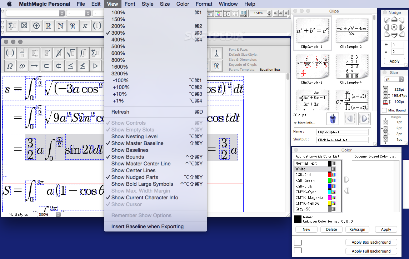The height and width of the screenshot is (259, 409).
Task: Select CMYK-Cyan color in list
Action: tap(315, 192)
